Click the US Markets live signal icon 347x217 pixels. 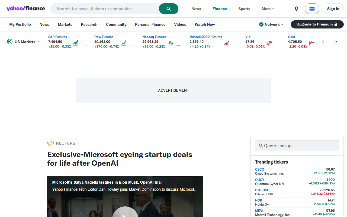(x=10, y=42)
